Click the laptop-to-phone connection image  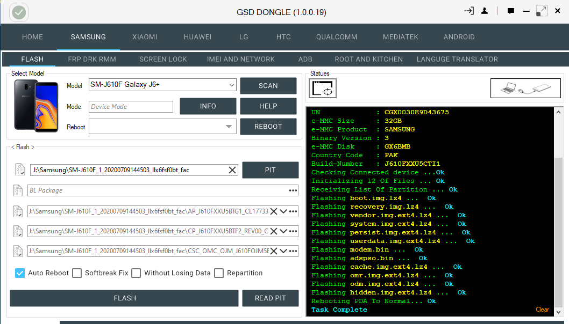click(x=525, y=88)
